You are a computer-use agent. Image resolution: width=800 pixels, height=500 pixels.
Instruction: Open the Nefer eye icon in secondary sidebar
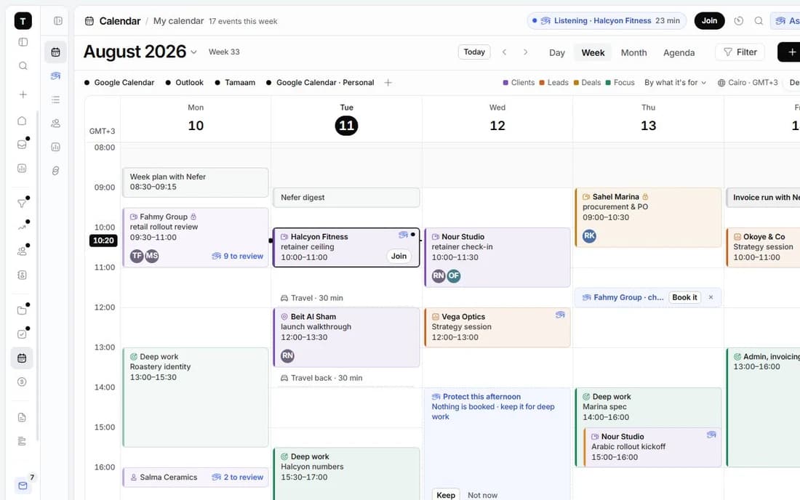pyautogui.click(x=55, y=76)
